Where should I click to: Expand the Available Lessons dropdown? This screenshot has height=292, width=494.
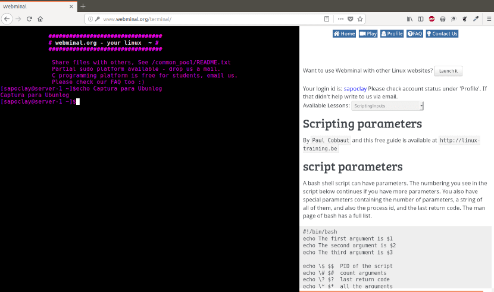(x=387, y=106)
